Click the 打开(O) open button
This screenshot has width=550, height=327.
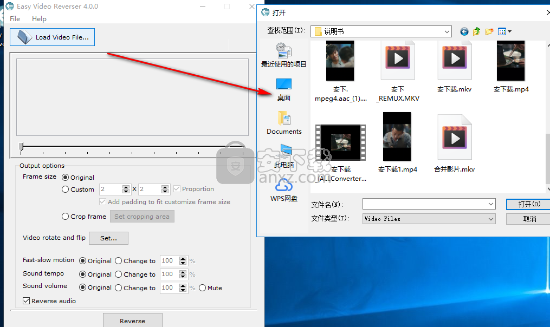point(529,204)
